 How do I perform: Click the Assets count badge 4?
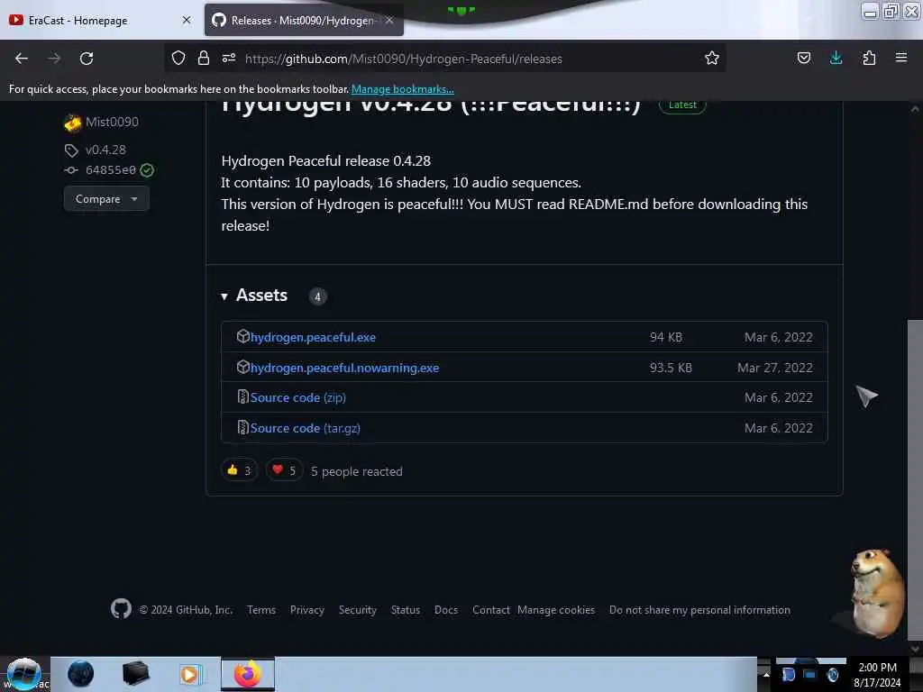(x=318, y=296)
